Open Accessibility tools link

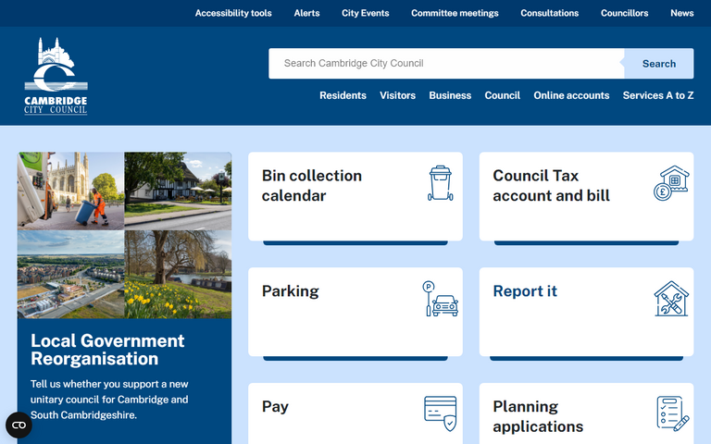[233, 13]
